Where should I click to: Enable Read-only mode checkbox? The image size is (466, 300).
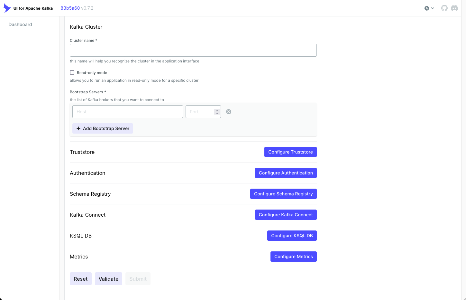[x=72, y=72]
